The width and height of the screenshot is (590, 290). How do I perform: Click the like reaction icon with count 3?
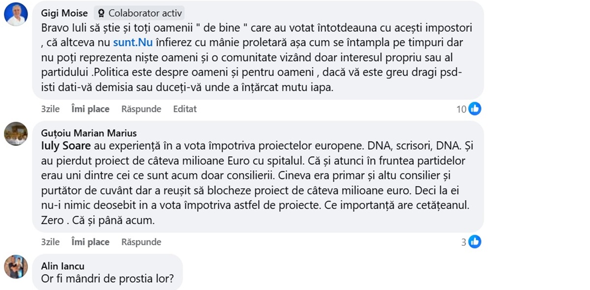(474, 242)
